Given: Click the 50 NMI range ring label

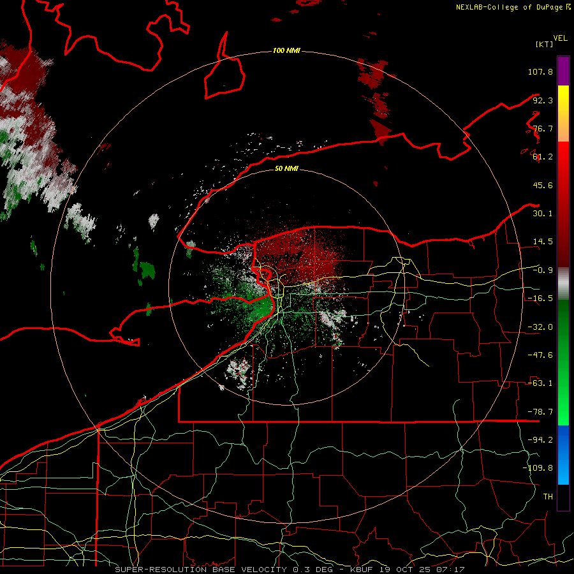Looking at the screenshot, I should (286, 168).
